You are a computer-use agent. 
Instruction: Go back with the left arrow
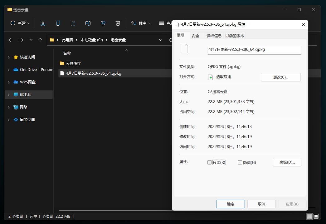point(11,40)
